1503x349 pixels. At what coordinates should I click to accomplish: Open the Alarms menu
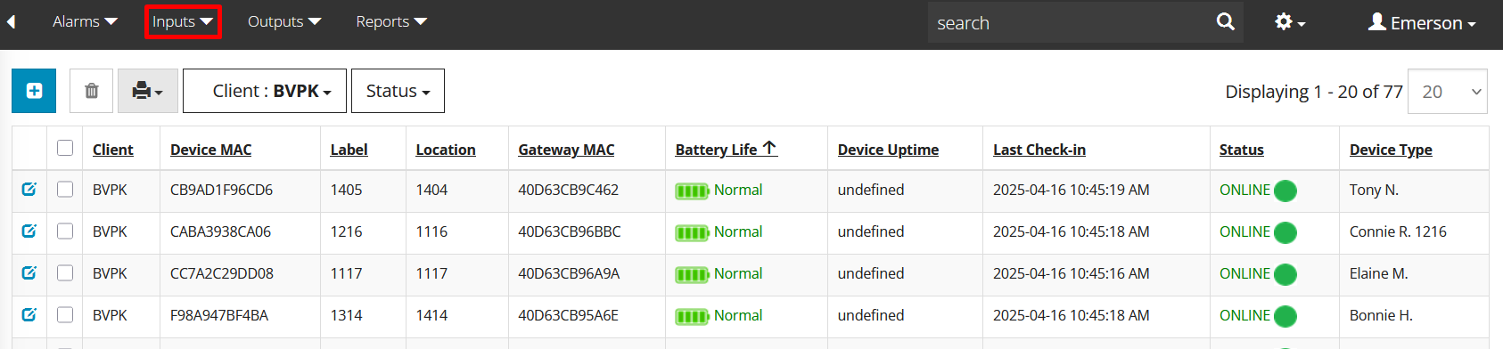tap(85, 21)
